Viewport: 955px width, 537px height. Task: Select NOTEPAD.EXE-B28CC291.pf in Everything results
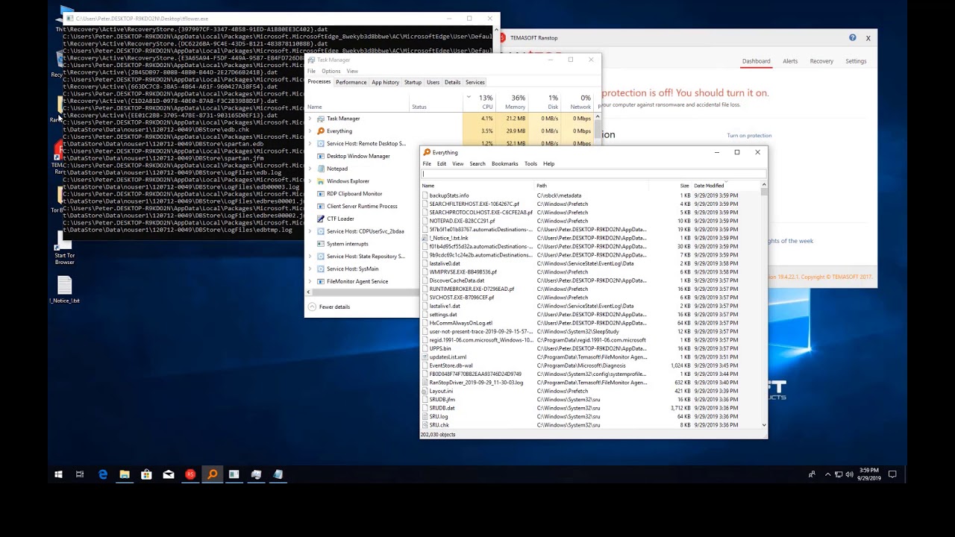pos(462,221)
